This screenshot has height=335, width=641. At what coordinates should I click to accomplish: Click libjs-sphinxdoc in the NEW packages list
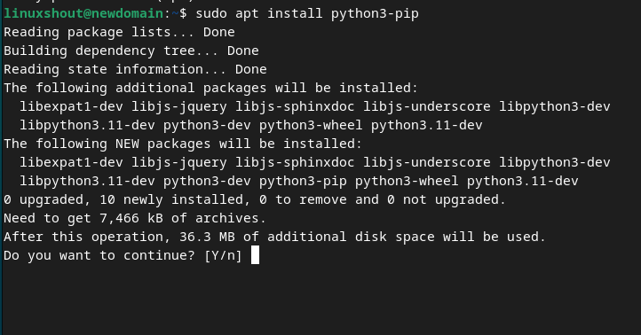pyautogui.click(x=295, y=163)
